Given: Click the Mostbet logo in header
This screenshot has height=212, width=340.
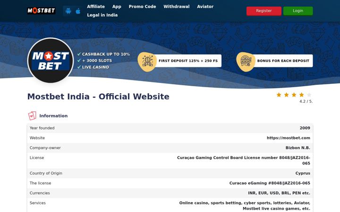Looking at the screenshot, I should pos(41,10).
